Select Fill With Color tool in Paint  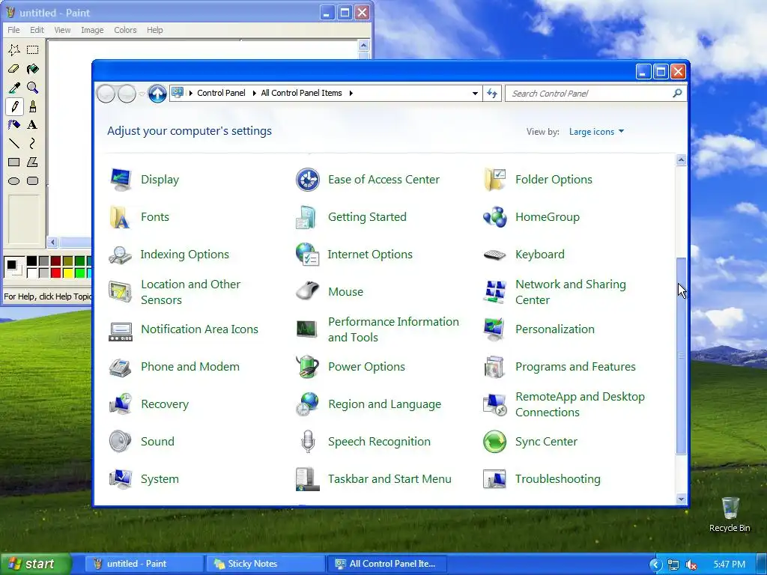point(33,69)
